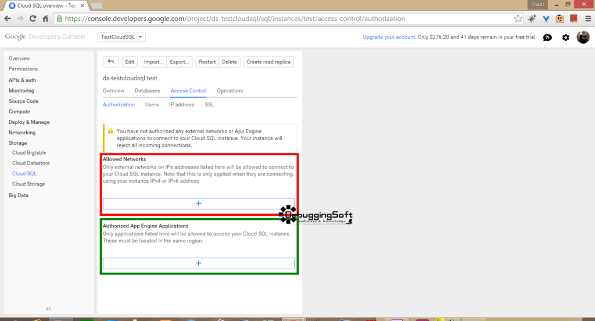Open the TestCloudSQL project dropdown
This screenshot has height=321, width=595.
tap(122, 37)
